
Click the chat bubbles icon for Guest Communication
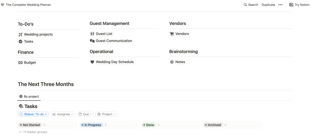92,41
